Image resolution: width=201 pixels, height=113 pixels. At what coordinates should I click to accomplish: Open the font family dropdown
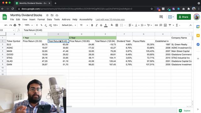click(x=69, y=25)
